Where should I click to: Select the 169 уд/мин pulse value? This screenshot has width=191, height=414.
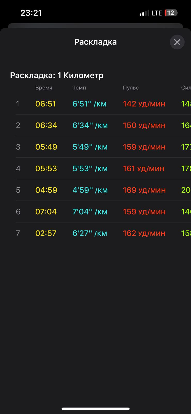point(144,190)
